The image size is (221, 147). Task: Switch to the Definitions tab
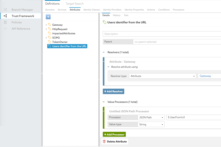click(52, 4)
